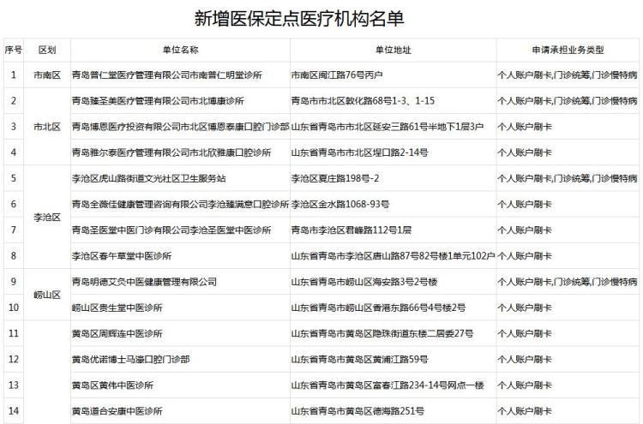Click address 山东省青岛市李沧区唐山路87号82号楼1单元102户
Image resolution: width=643 pixels, height=424 pixels.
[x=393, y=255]
